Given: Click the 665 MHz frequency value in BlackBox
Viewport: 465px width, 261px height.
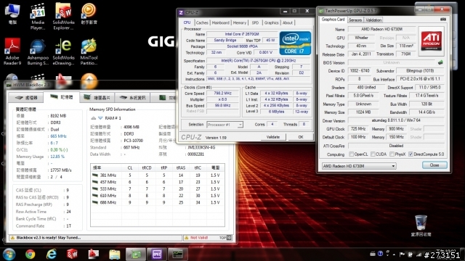Looking at the screenshot, I should [x=58, y=136].
